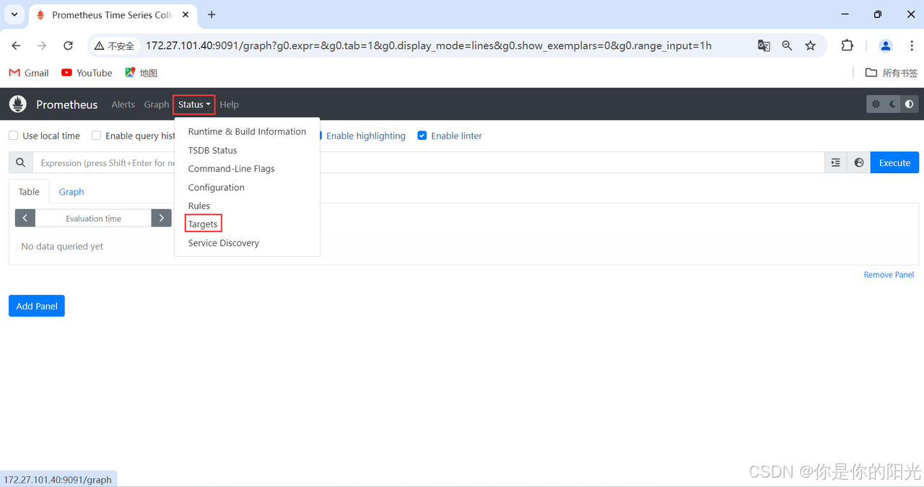Open a new browser tab
This screenshot has width=924, height=487.
tap(212, 14)
